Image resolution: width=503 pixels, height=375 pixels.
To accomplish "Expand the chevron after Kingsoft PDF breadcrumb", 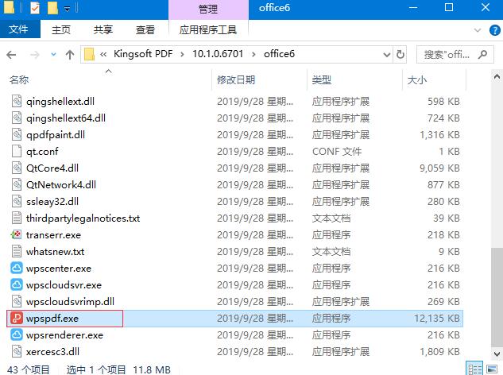I will pyautogui.click(x=182, y=55).
